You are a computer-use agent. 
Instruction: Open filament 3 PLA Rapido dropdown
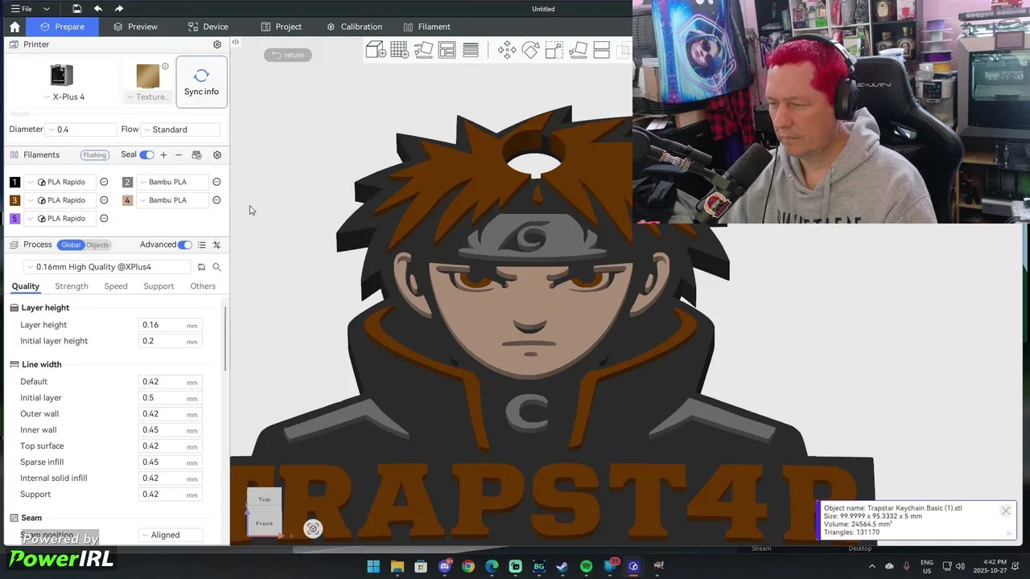(60, 200)
